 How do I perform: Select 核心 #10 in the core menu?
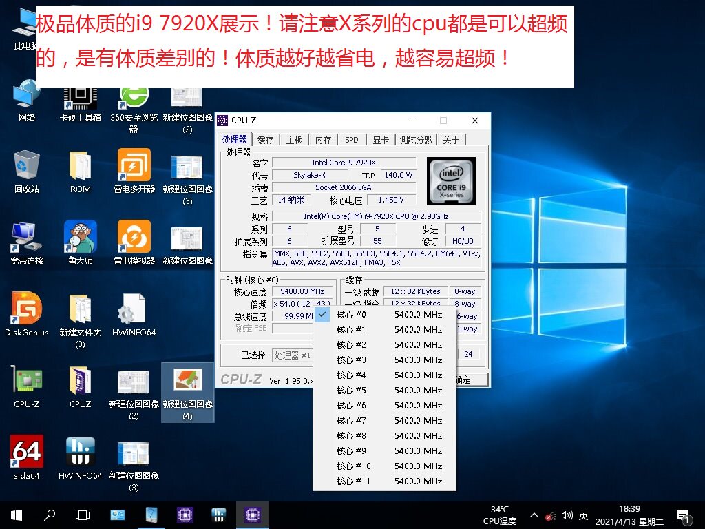coord(384,466)
